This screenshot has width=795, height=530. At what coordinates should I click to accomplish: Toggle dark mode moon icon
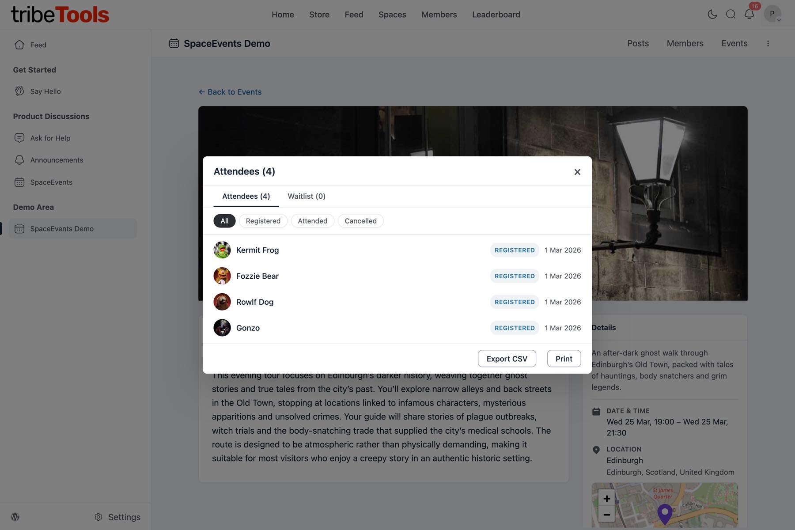(712, 14)
